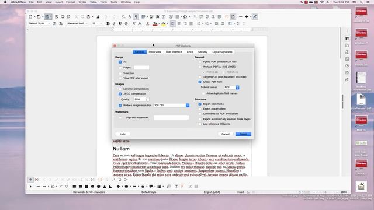Click the highlighting color swatch icon

coord(164,23)
